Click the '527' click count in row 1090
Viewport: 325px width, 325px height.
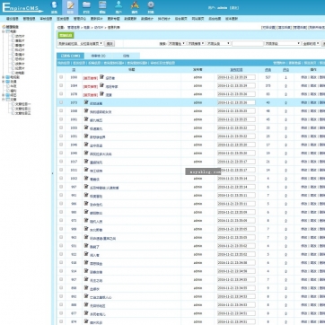pos(268,77)
